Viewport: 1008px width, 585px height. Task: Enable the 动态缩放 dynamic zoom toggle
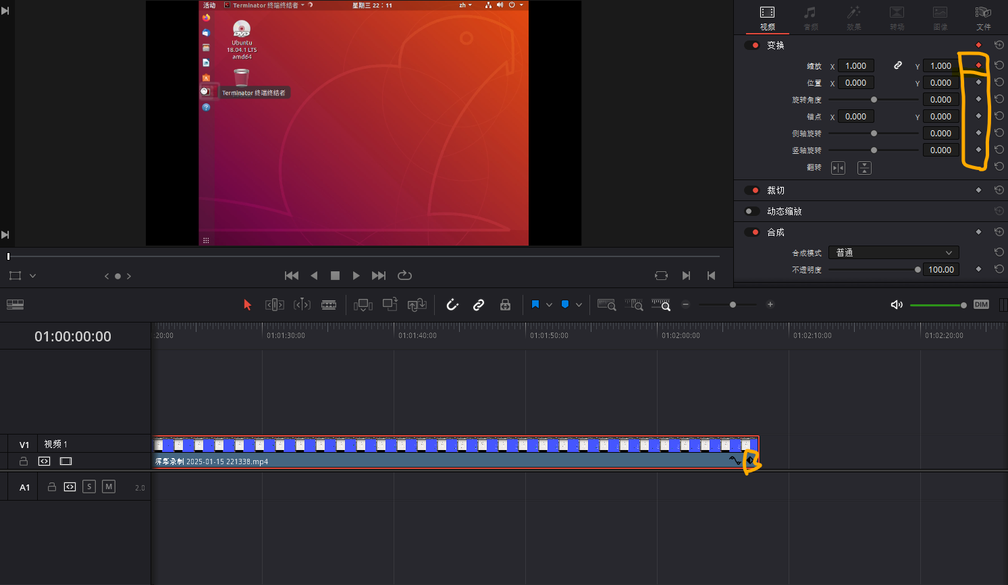tap(752, 211)
